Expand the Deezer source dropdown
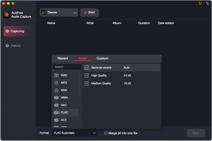The width and height of the screenshot is (212, 141). click(x=59, y=12)
